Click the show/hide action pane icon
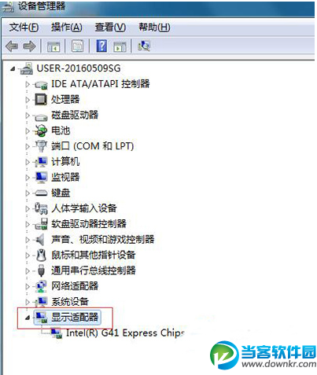This screenshot has width=317, height=375. (120, 46)
